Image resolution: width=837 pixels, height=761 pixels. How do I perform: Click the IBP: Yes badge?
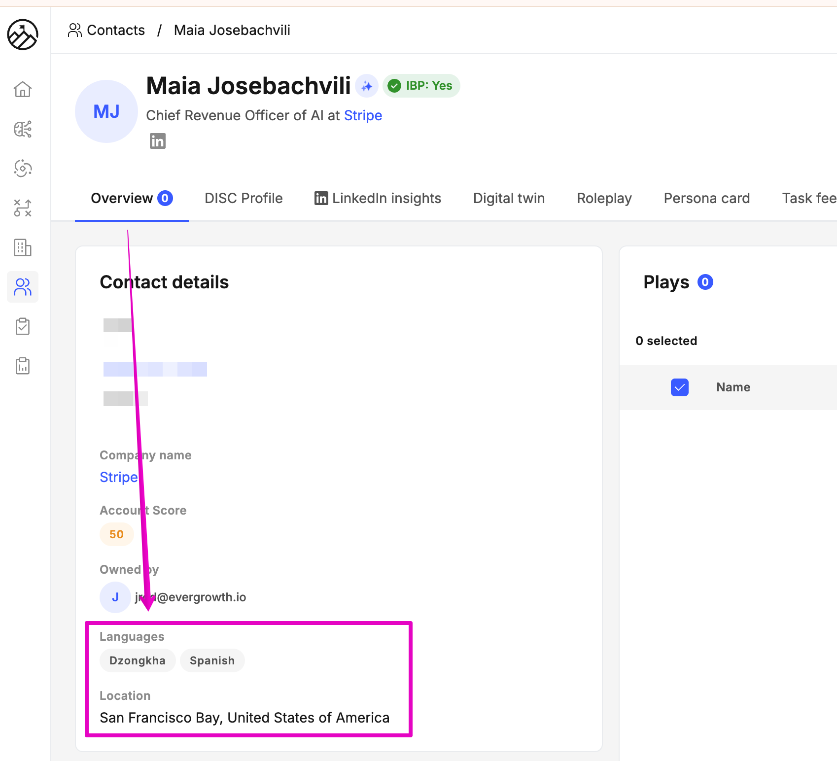pos(421,86)
